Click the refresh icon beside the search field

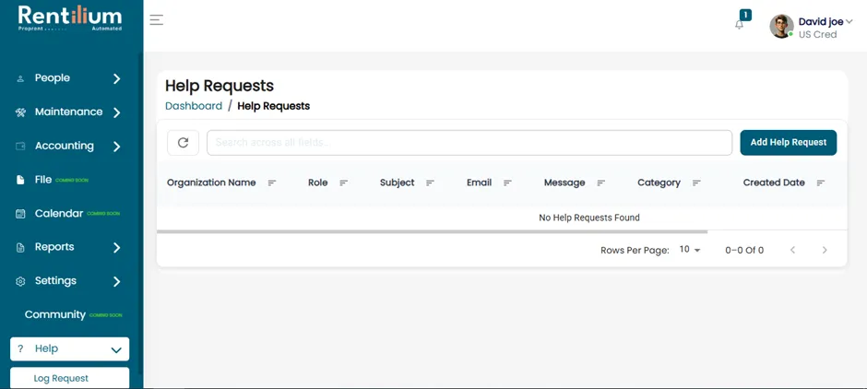tap(183, 143)
